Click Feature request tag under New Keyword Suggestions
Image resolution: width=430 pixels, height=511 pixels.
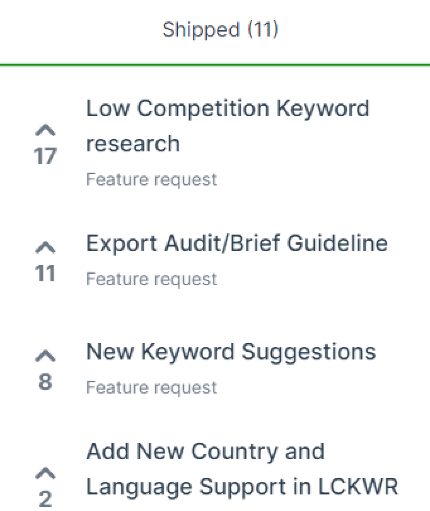(x=152, y=388)
